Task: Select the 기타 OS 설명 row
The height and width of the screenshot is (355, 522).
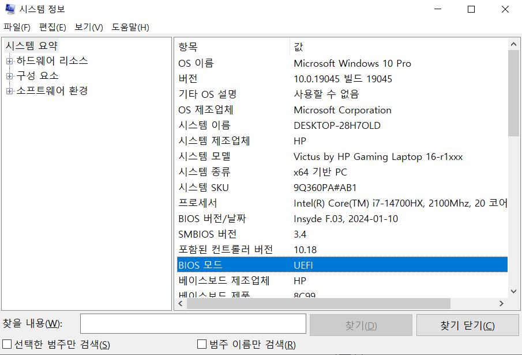Action: [x=342, y=94]
